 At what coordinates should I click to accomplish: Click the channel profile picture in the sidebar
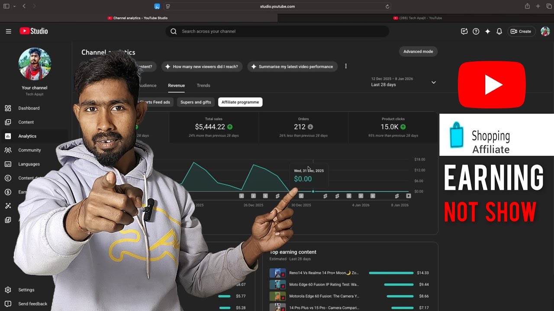(x=35, y=64)
